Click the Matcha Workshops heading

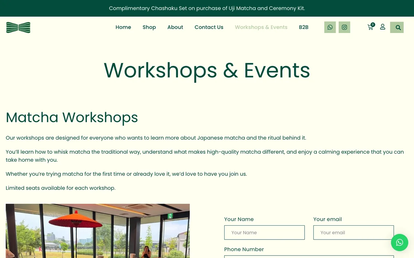click(x=72, y=117)
